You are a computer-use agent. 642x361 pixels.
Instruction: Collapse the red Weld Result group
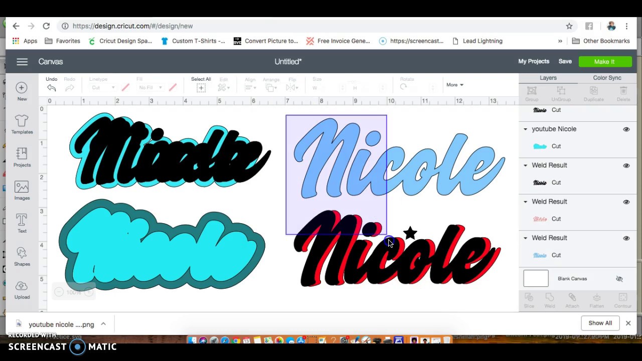pyautogui.click(x=526, y=202)
